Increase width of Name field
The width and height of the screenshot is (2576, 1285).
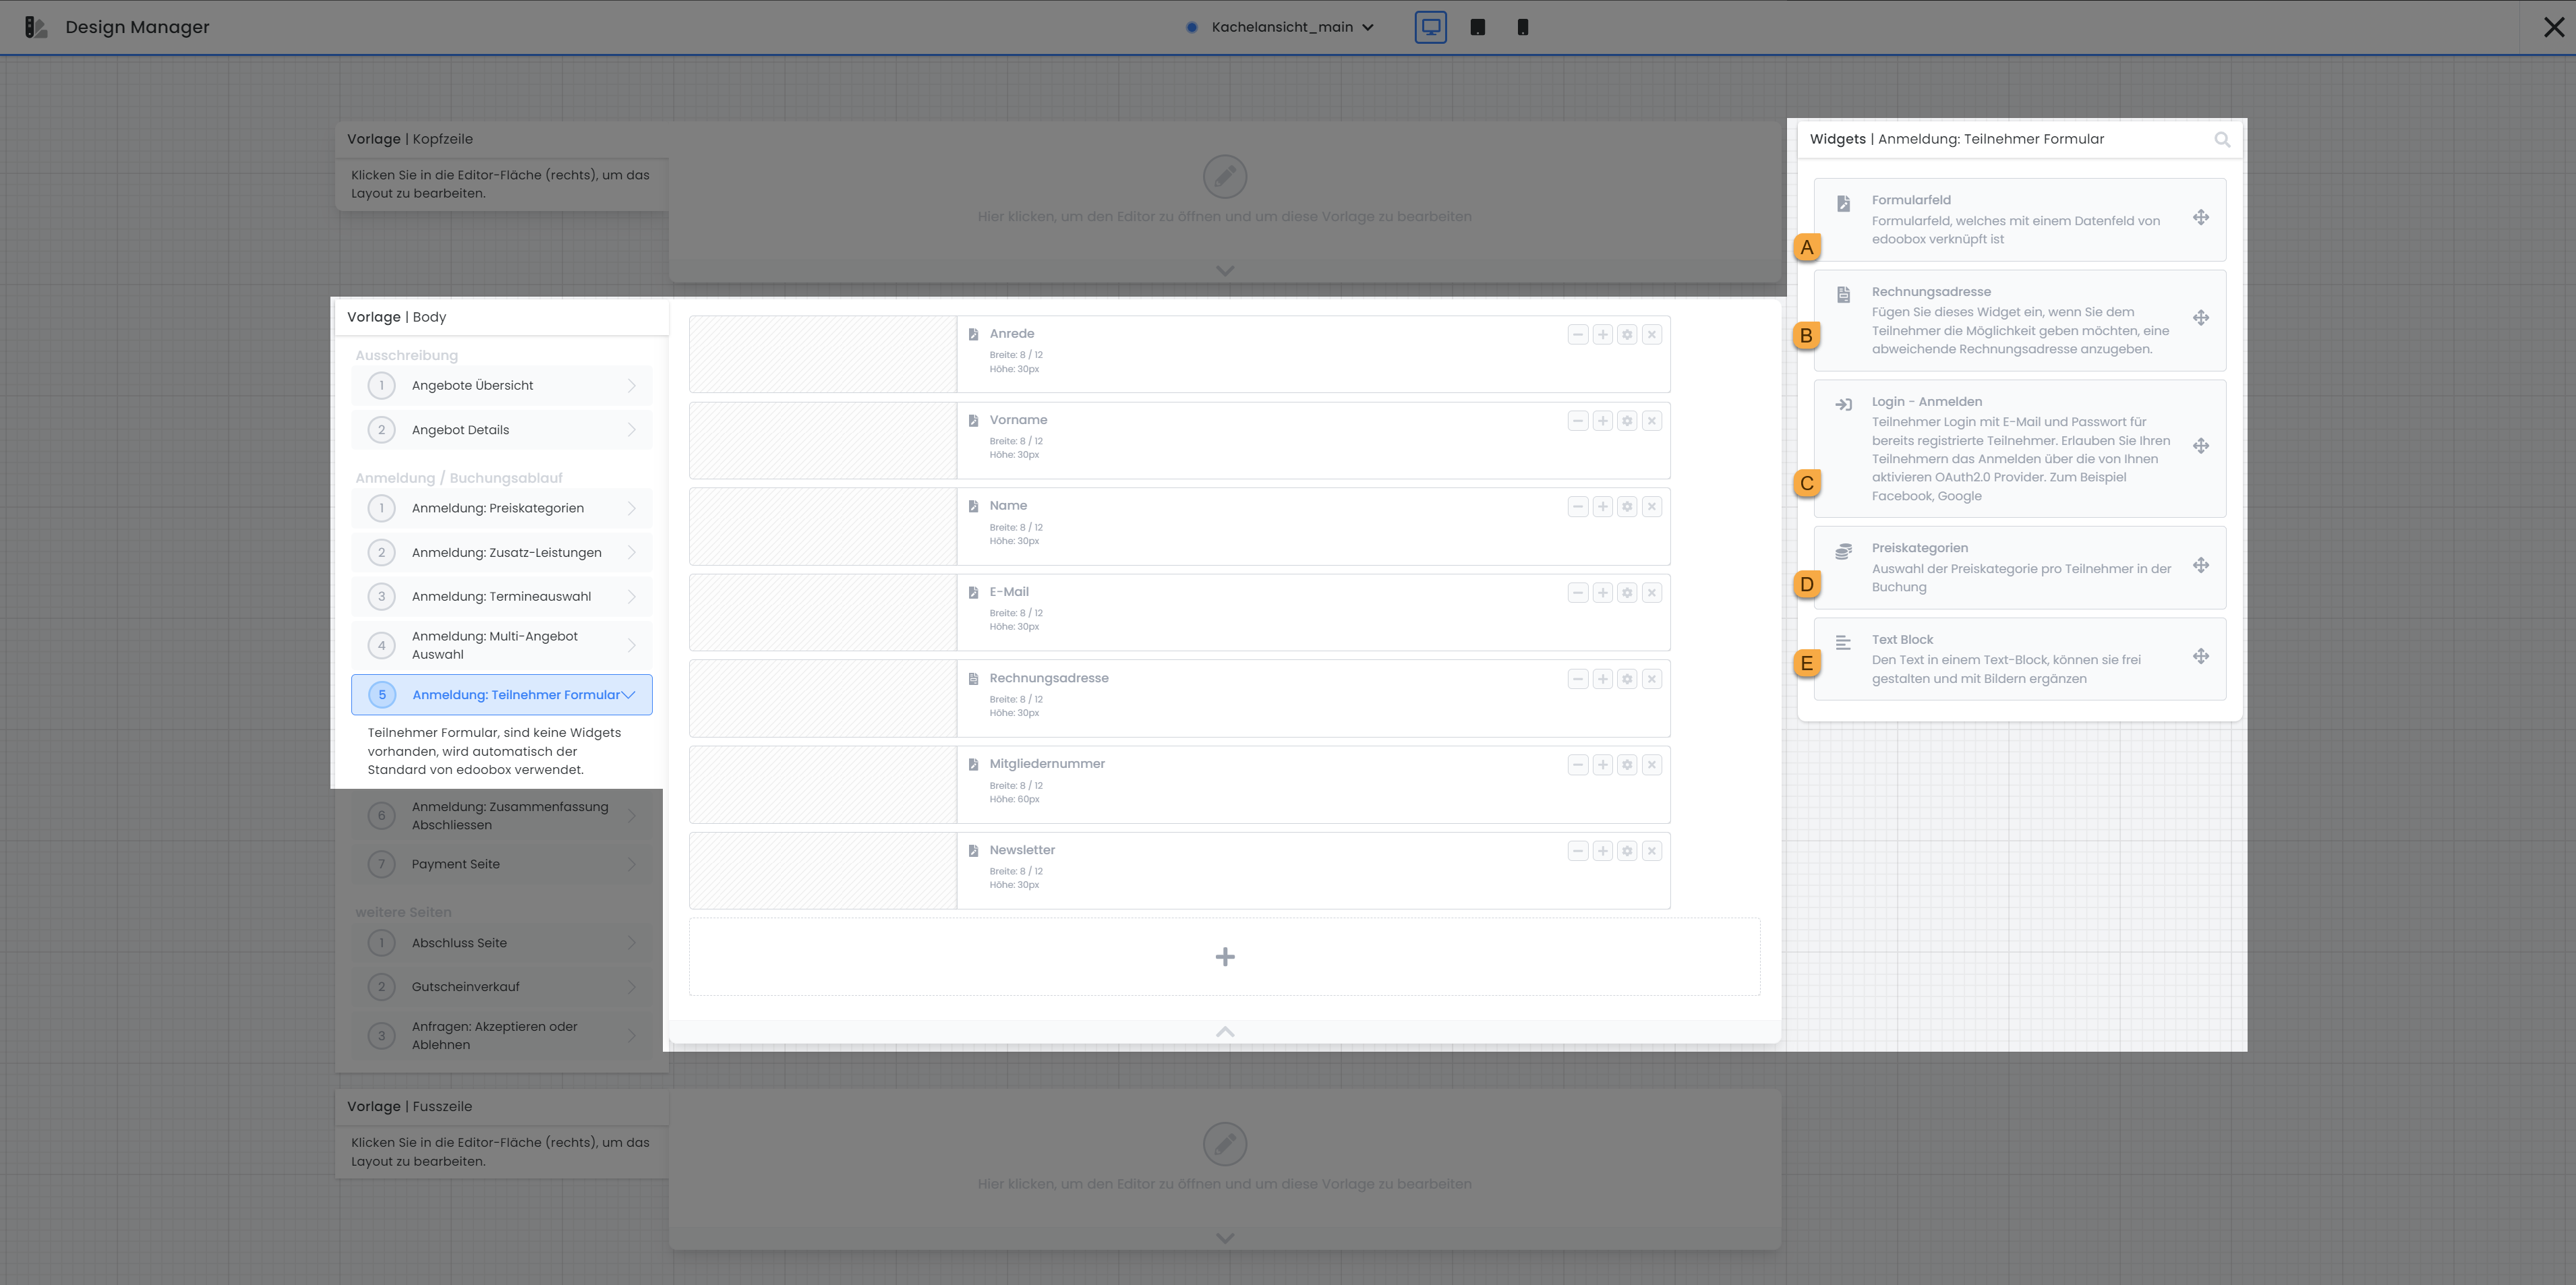1602,507
